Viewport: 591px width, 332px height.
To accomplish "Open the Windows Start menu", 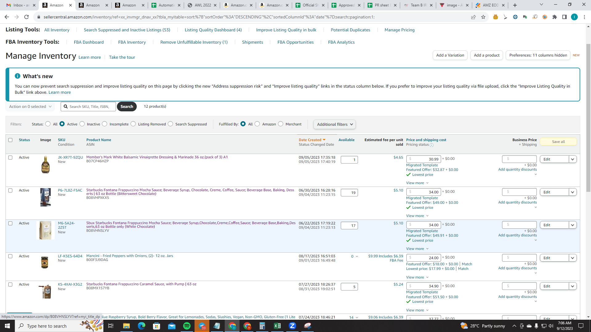I will (7, 326).
